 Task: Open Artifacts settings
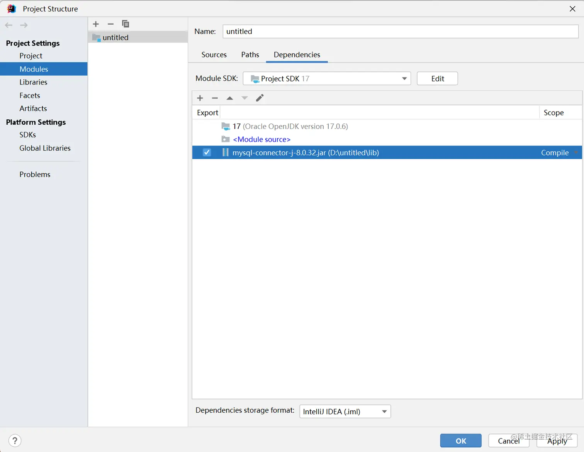pyautogui.click(x=33, y=108)
